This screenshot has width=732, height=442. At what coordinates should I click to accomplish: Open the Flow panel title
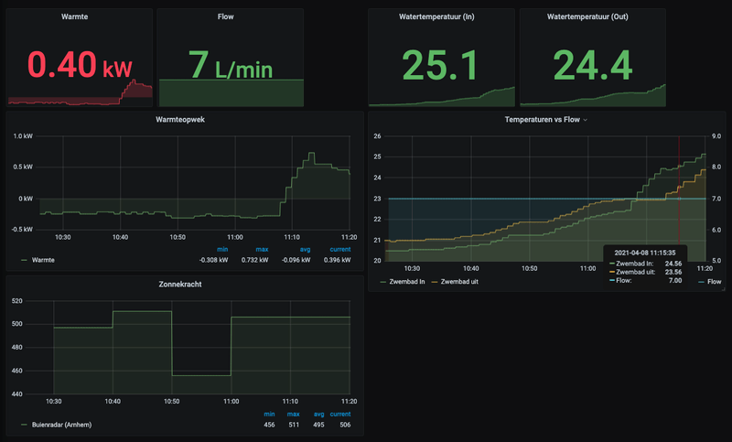coord(225,16)
